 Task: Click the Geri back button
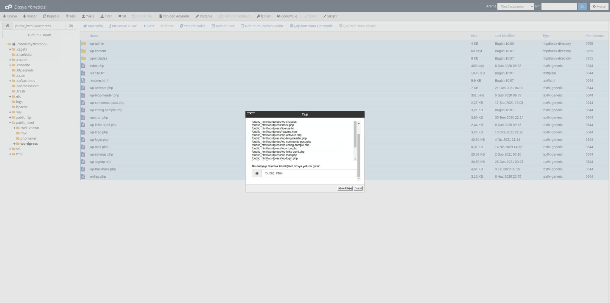pyautogui.click(x=149, y=26)
